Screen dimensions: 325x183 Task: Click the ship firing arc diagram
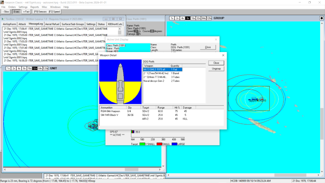point(120,82)
